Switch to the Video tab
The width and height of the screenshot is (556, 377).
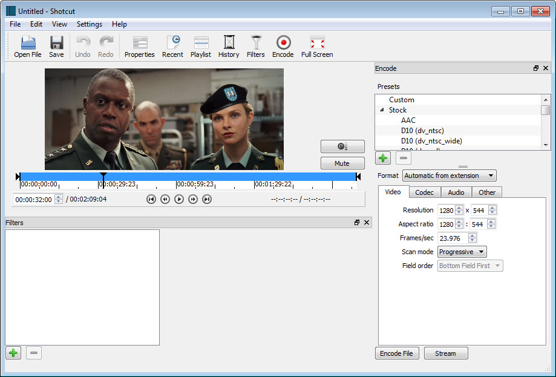click(x=393, y=192)
